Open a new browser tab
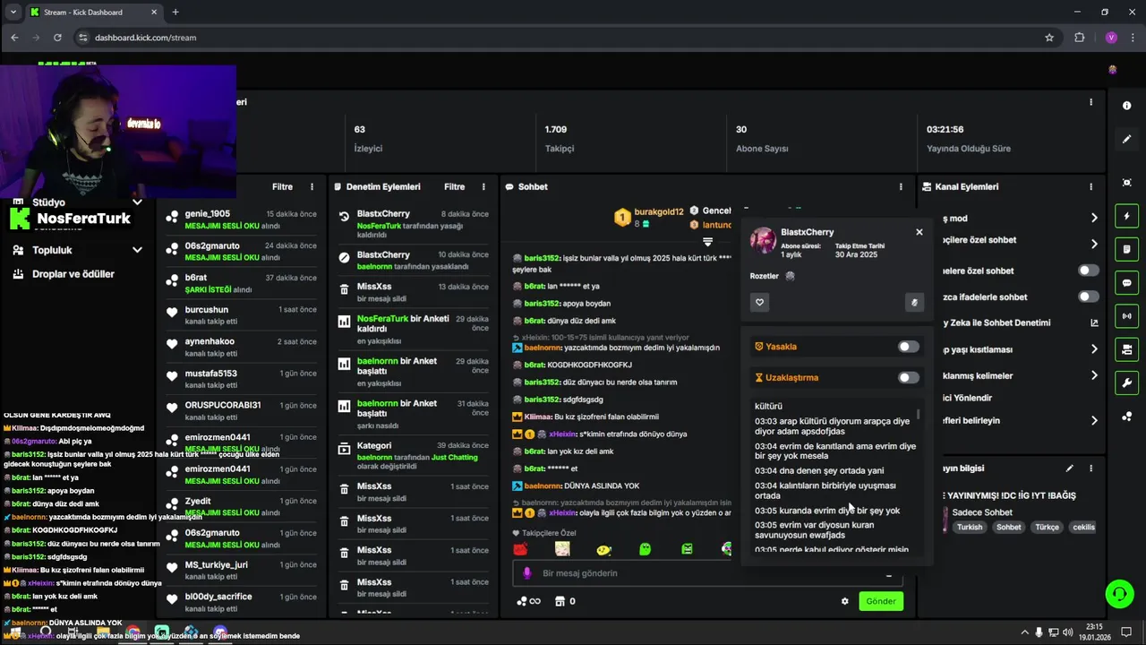Image resolution: width=1146 pixels, height=645 pixels. click(x=175, y=12)
